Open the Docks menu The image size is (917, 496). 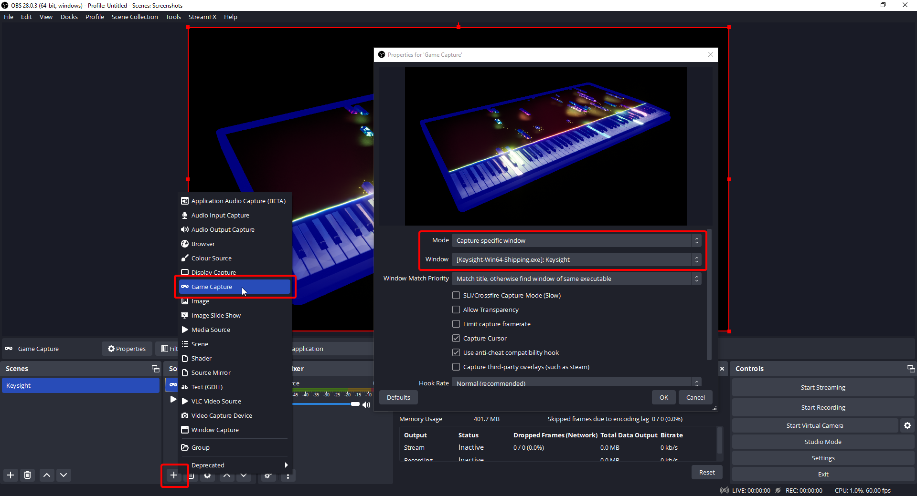point(69,17)
